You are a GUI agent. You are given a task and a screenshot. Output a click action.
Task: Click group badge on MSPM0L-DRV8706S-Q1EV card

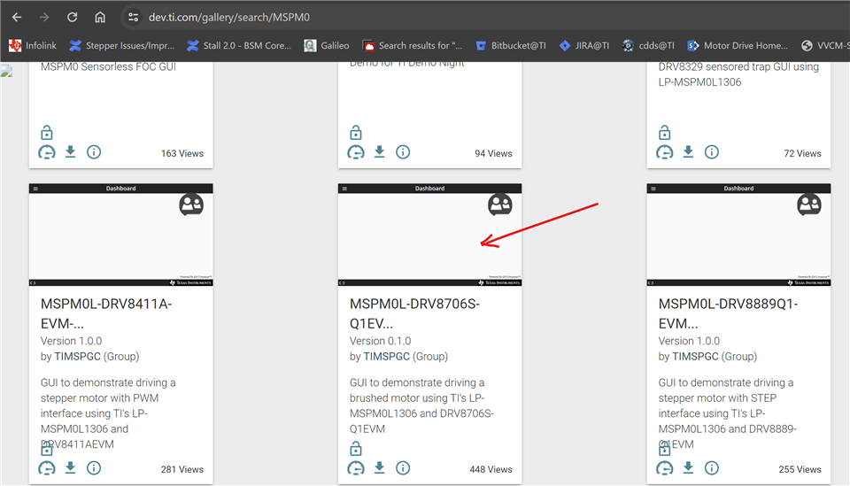[499, 204]
